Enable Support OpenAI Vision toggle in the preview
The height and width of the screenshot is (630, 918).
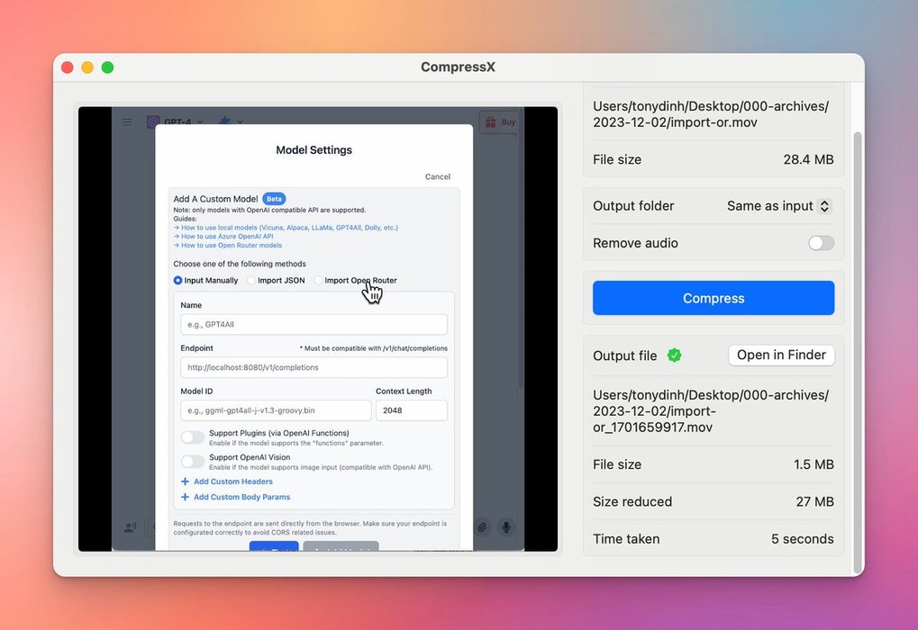coord(193,462)
